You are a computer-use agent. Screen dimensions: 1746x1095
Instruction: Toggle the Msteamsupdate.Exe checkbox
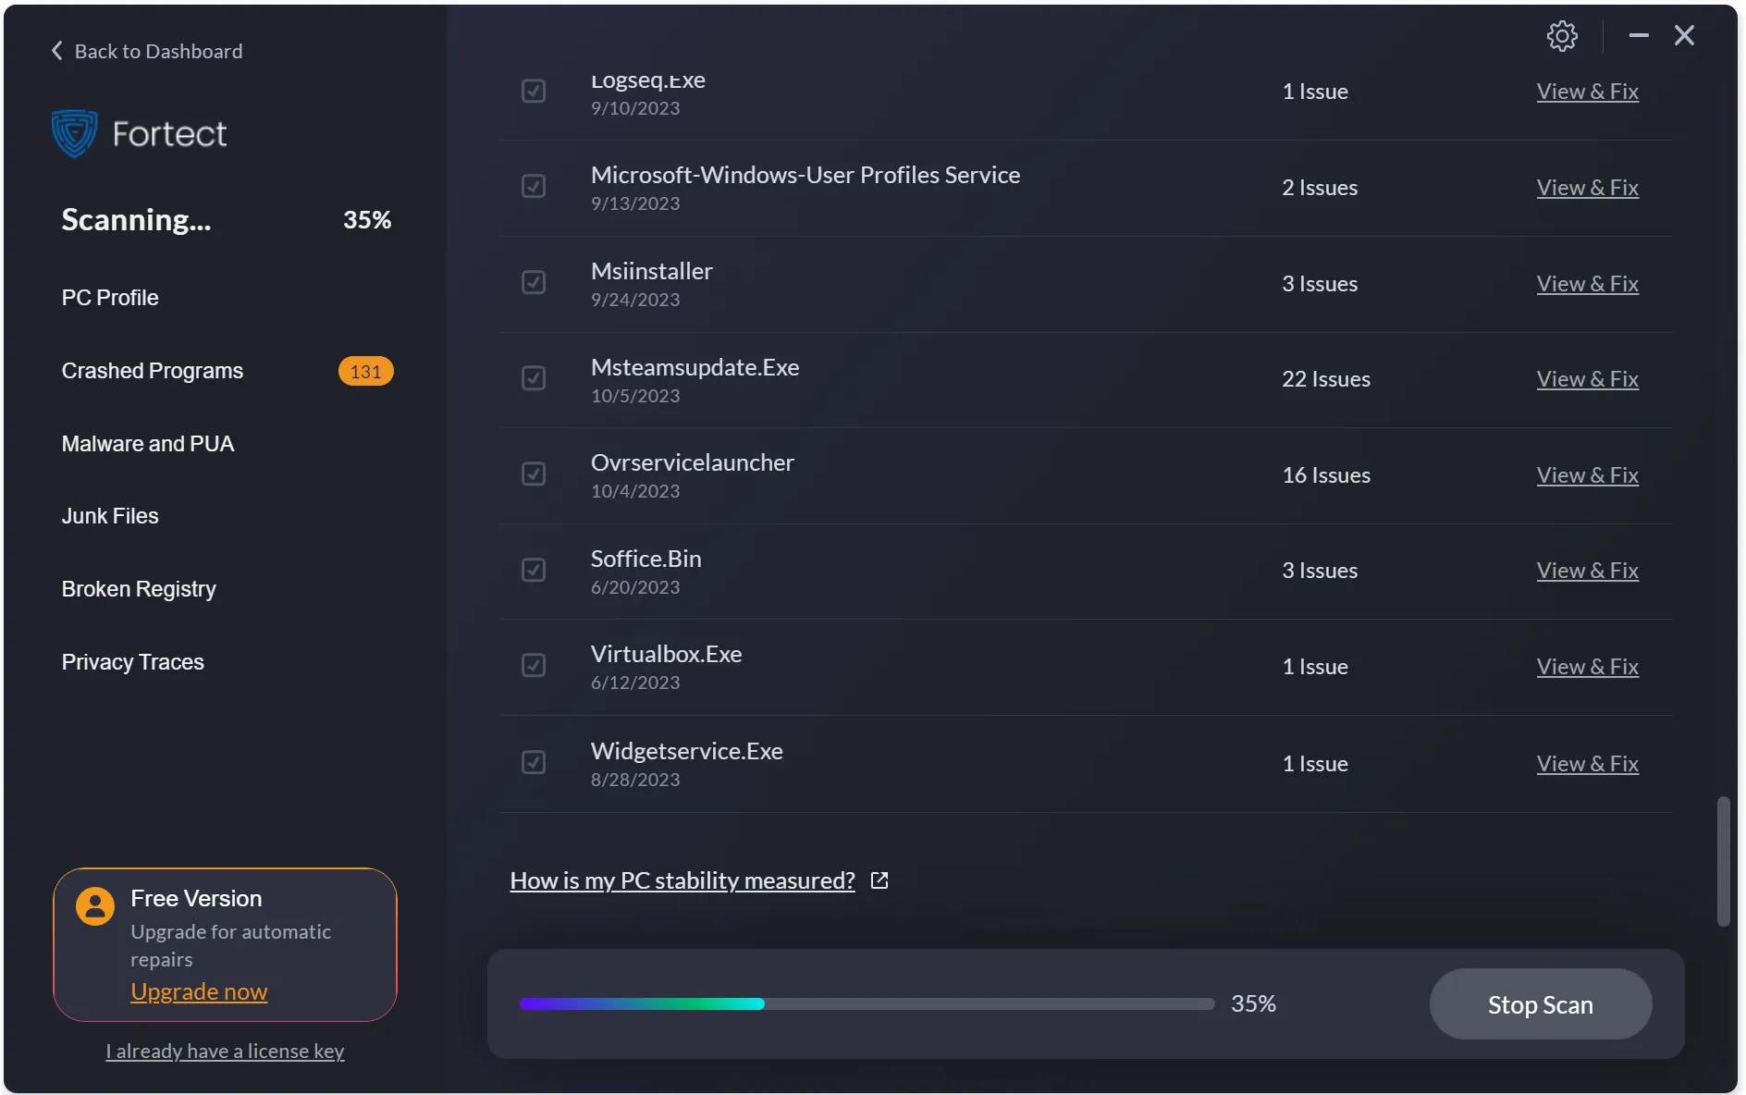coord(534,378)
